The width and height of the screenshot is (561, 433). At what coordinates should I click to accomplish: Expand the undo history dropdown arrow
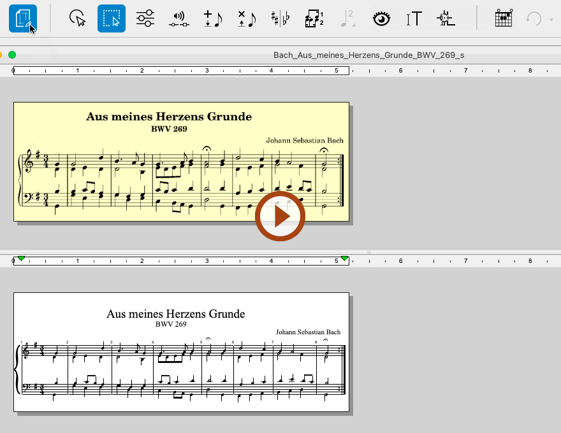click(x=551, y=20)
